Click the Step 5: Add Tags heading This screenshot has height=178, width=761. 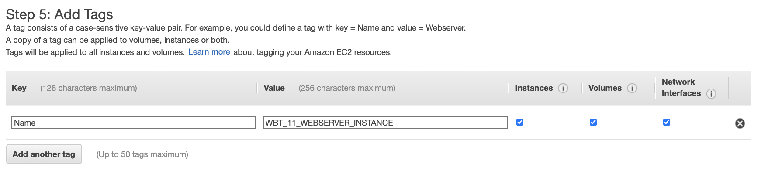tap(59, 14)
